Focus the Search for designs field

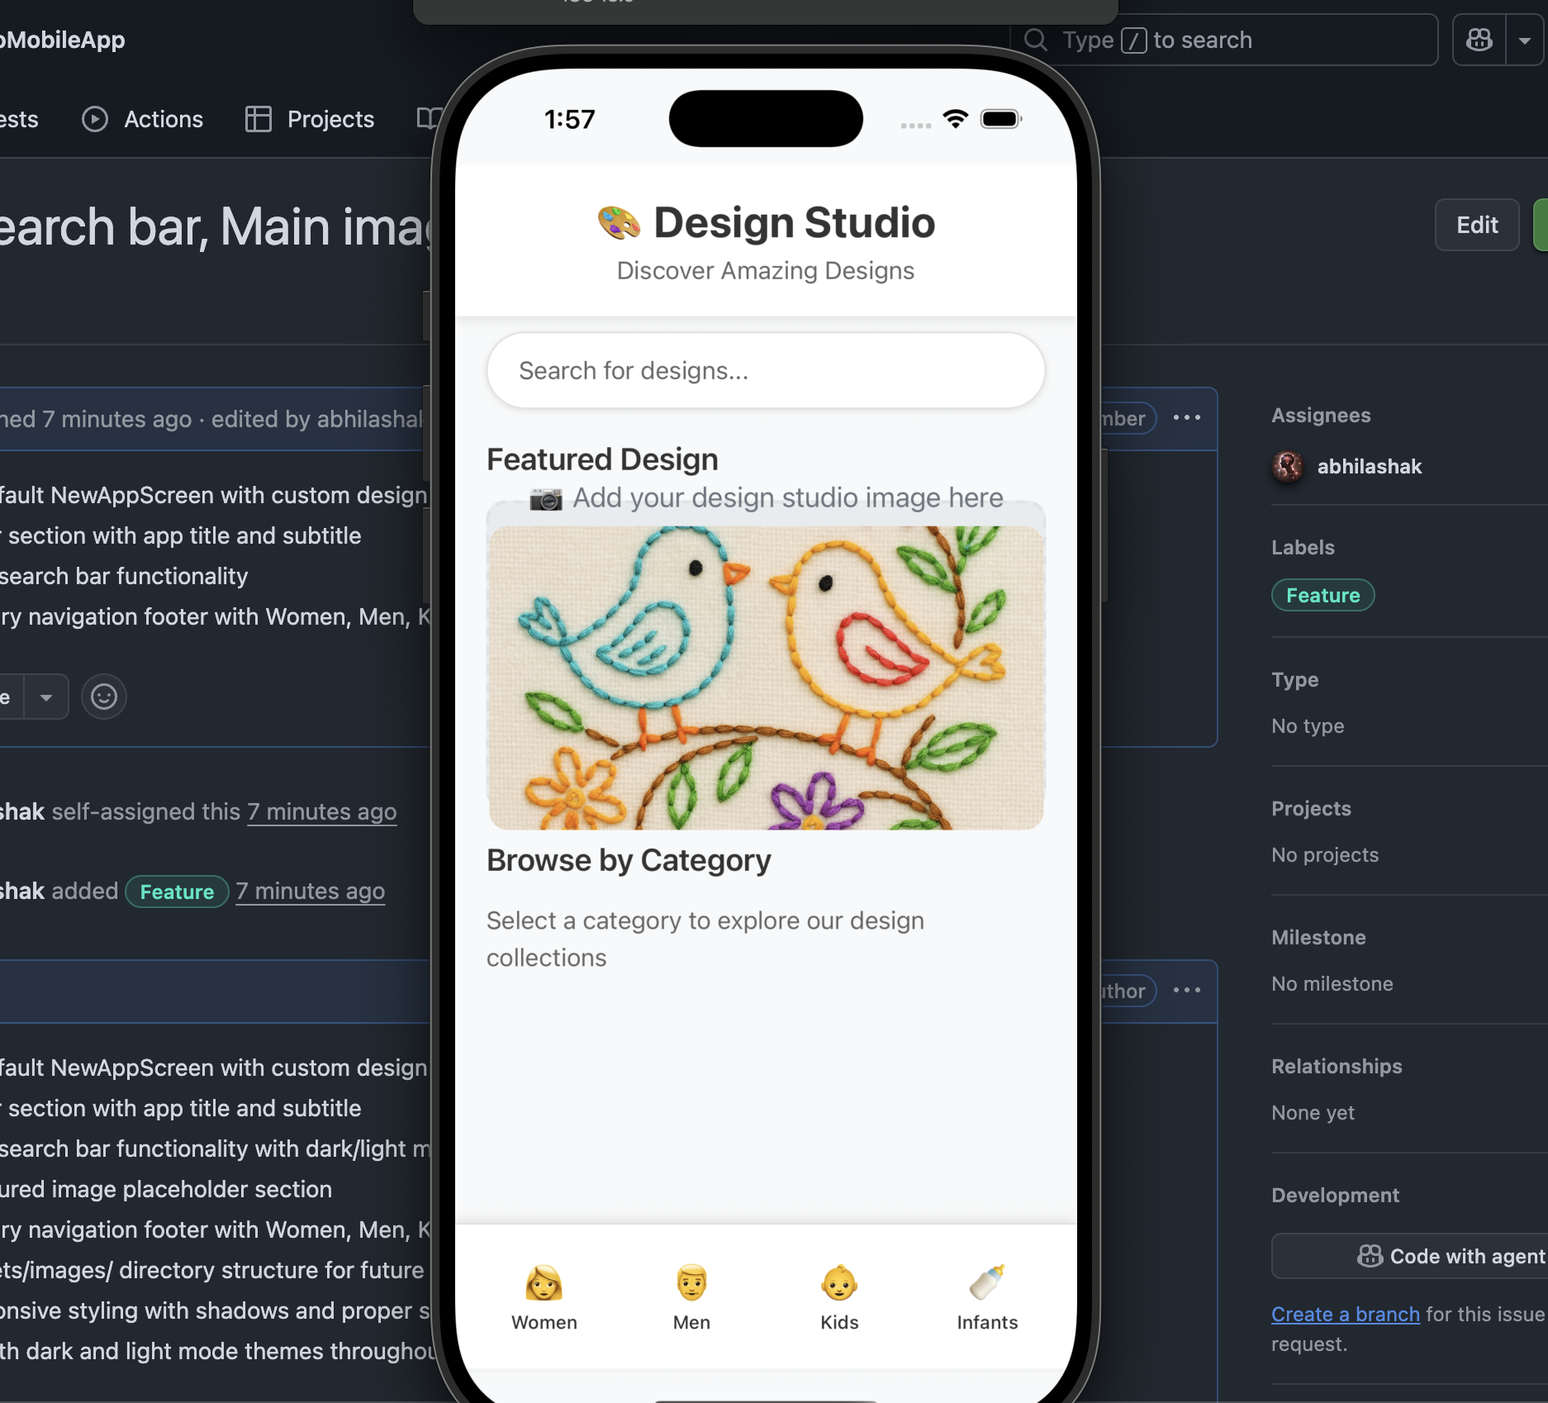(765, 371)
